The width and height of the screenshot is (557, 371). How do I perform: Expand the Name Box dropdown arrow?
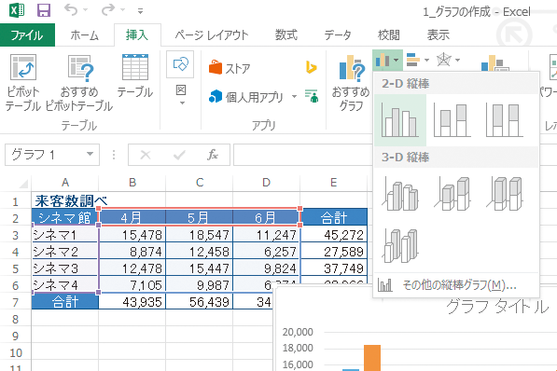90,155
